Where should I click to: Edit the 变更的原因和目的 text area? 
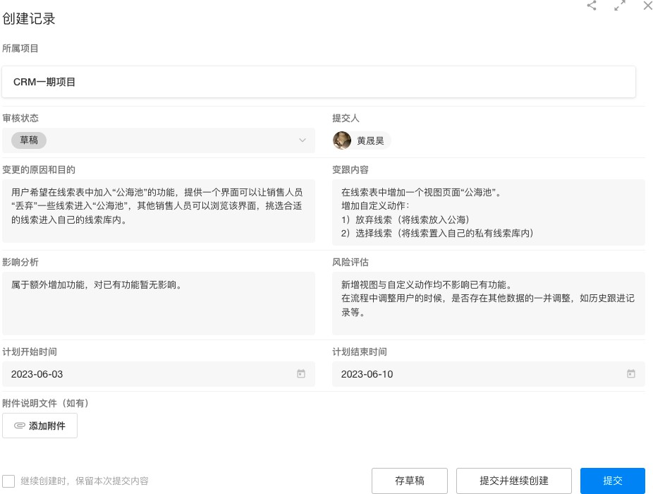(x=159, y=210)
